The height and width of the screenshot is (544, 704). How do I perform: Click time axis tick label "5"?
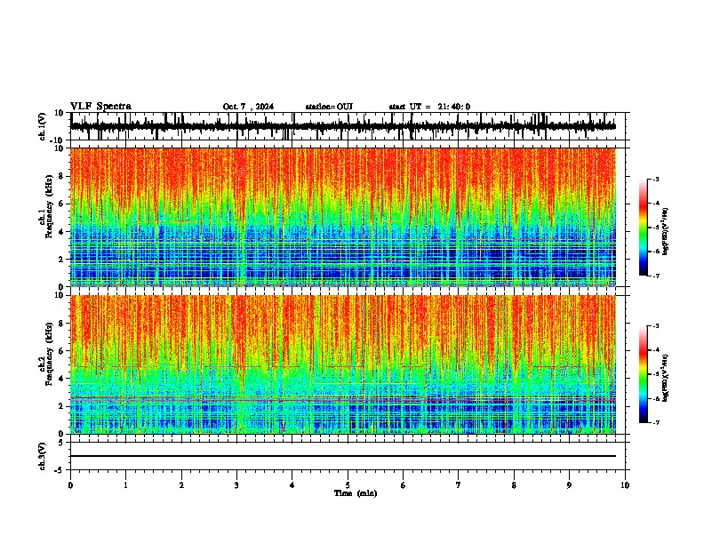pyautogui.click(x=348, y=485)
